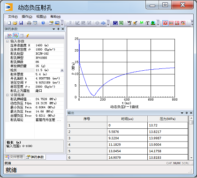Toggle the highlighted red view mode icon
Image resolution: width=197 pixels, height=178 pixels.
tap(165, 23)
